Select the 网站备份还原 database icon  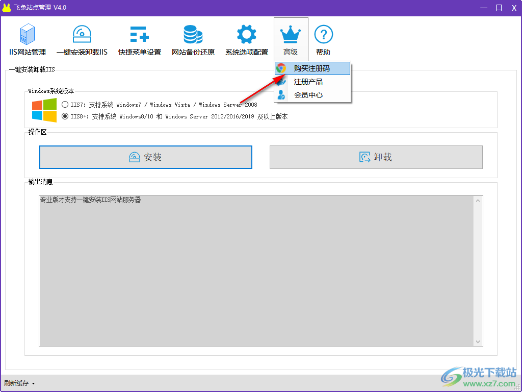193,35
